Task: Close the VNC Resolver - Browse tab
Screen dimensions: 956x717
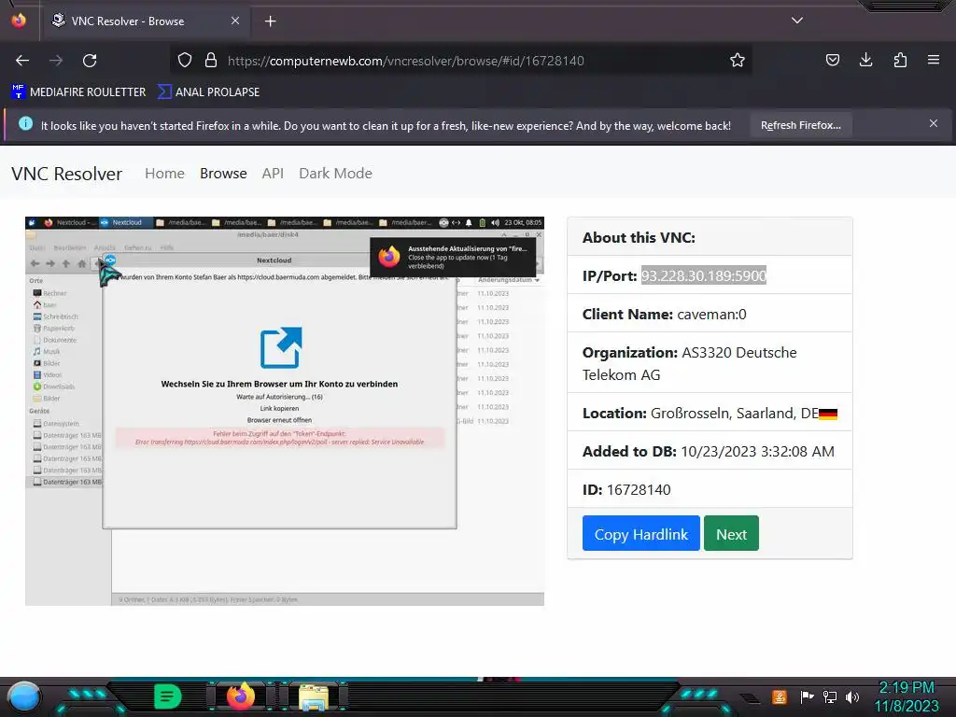Action: point(235,21)
